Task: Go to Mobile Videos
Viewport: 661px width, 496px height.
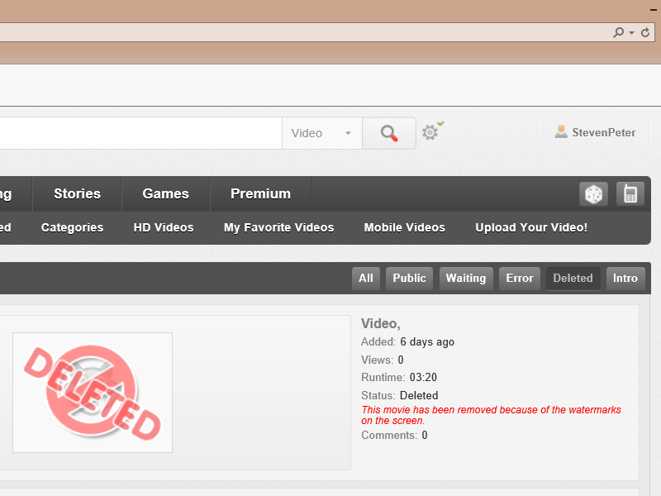Action: [x=405, y=227]
